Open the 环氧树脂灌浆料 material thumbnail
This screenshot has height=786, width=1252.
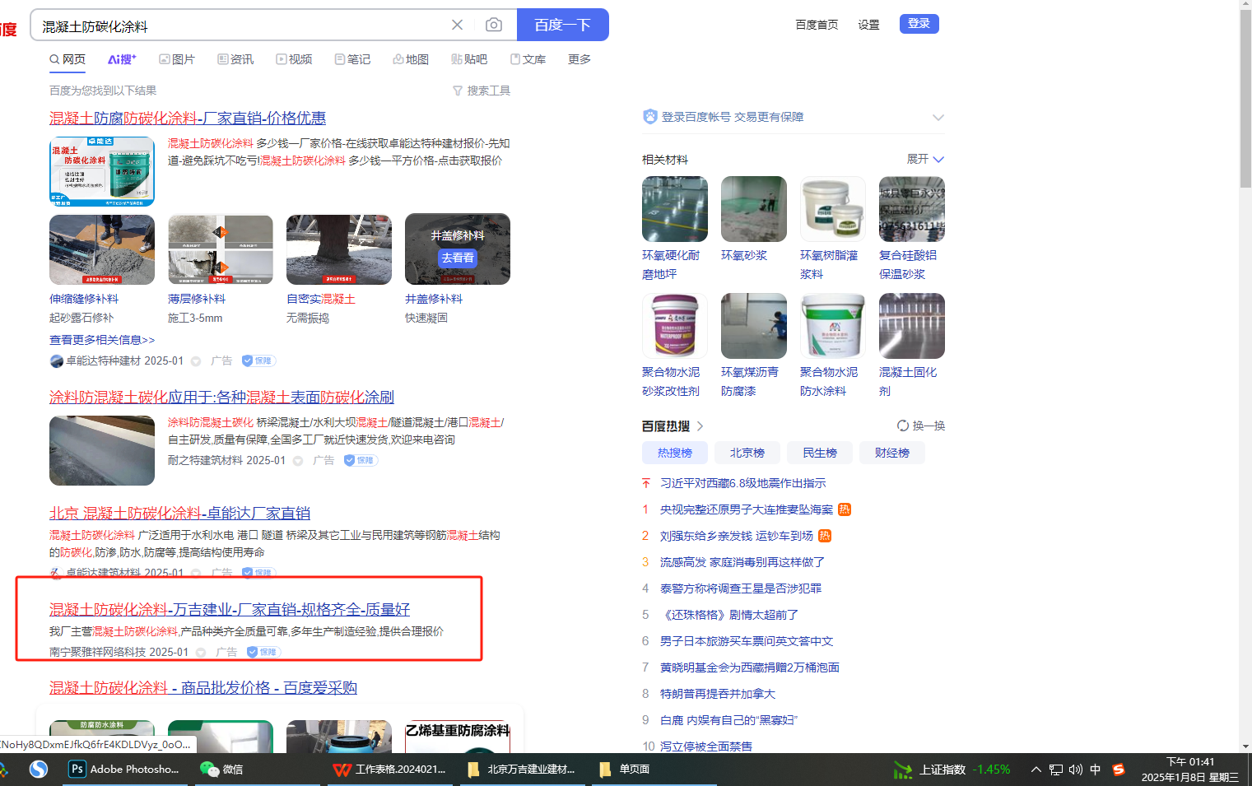833,209
